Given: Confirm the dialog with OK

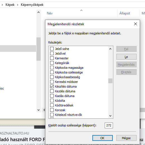Looking at the screenshot, I should pyautogui.click(x=102, y=138).
